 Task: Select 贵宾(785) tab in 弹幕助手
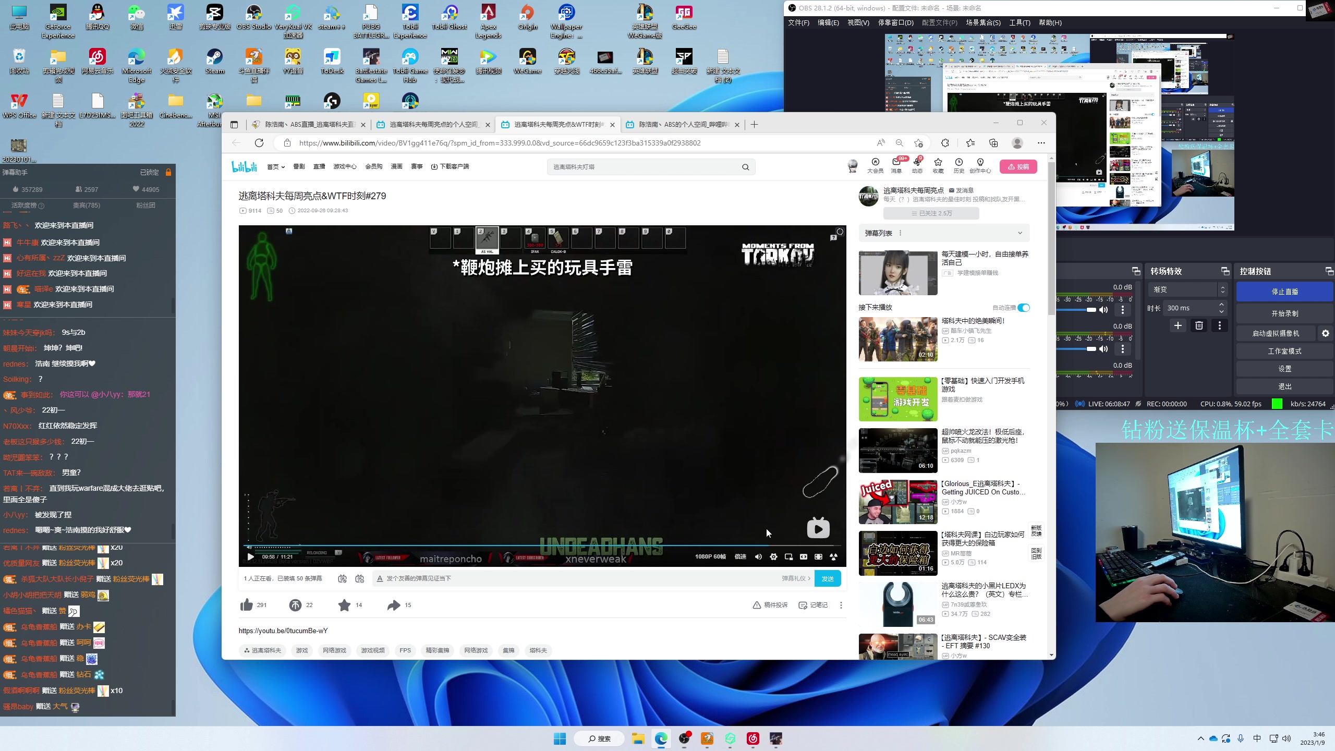click(87, 205)
